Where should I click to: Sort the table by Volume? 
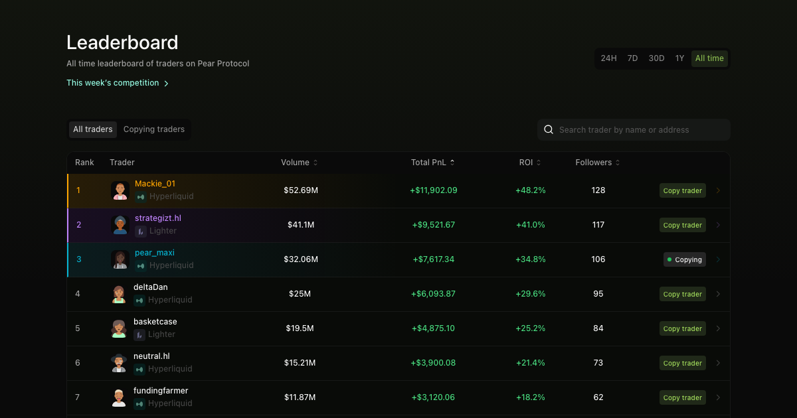(300, 163)
